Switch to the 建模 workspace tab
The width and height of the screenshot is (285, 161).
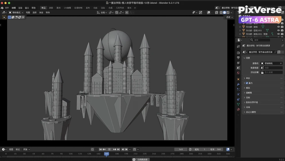pyautogui.click(x=51, y=8)
